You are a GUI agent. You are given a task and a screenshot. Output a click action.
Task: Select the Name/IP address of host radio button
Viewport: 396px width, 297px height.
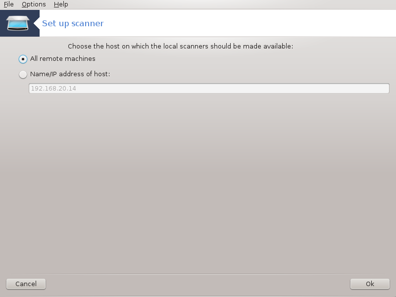(x=23, y=75)
